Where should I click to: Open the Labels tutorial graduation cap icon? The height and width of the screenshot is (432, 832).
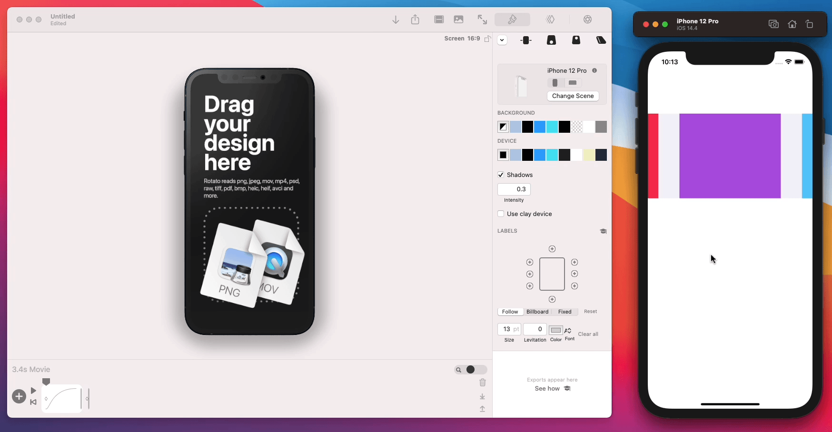click(603, 231)
